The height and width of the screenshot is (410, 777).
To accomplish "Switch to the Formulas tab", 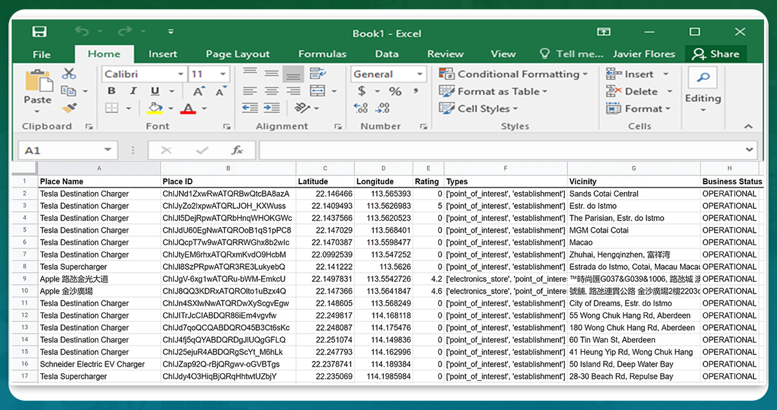I will tap(322, 54).
